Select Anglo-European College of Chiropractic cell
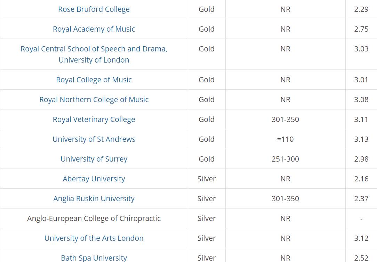 pyautogui.click(x=94, y=218)
